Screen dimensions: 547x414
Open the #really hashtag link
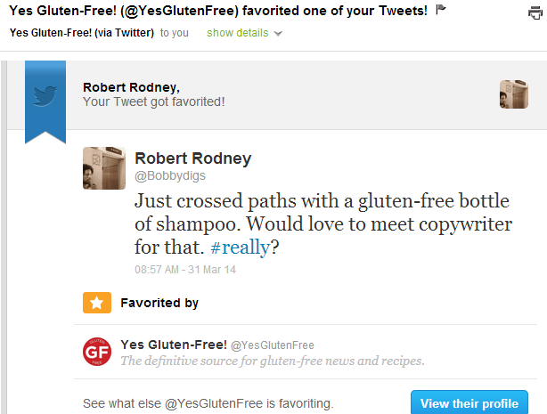(x=240, y=248)
